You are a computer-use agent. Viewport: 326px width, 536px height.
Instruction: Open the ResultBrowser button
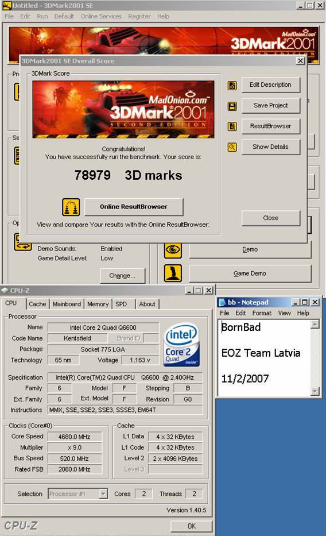tap(271, 126)
